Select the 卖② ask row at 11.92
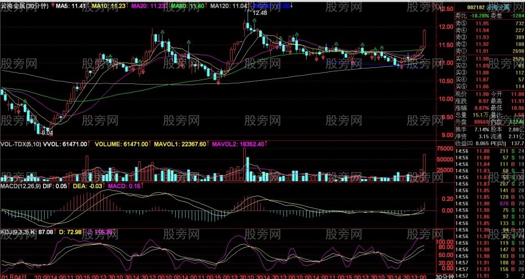This screenshot has width=525, height=279. (490, 44)
